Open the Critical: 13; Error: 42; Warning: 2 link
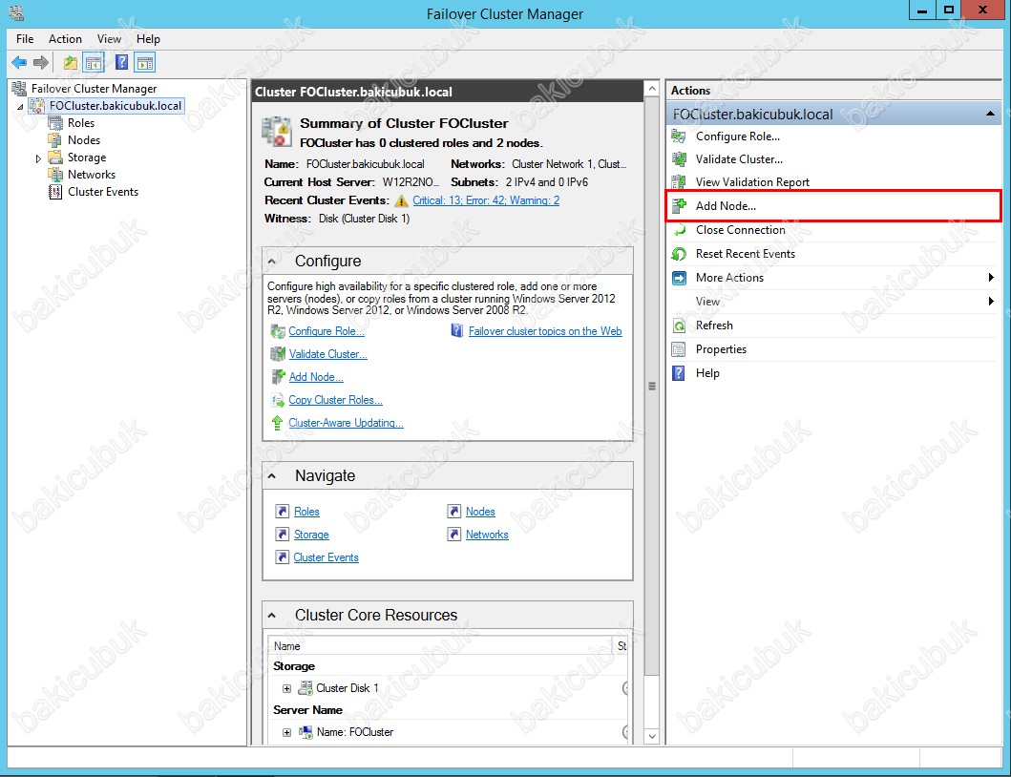 486,200
